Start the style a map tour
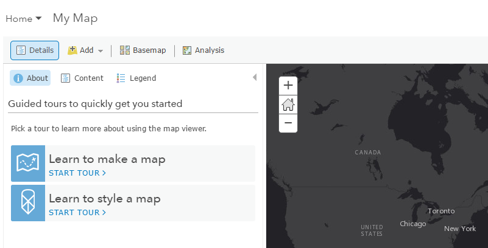The width and height of the screenshot is (488, 248). click(77, 213)
